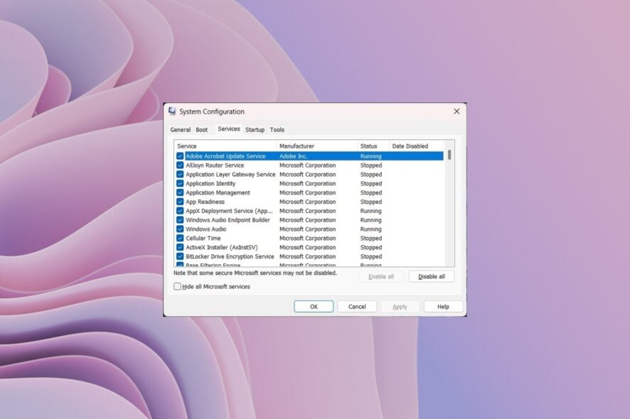Click Running status of AppX Deployment row
The height and width of the screenshot is (419, 630).
click(x=371, y=211)
